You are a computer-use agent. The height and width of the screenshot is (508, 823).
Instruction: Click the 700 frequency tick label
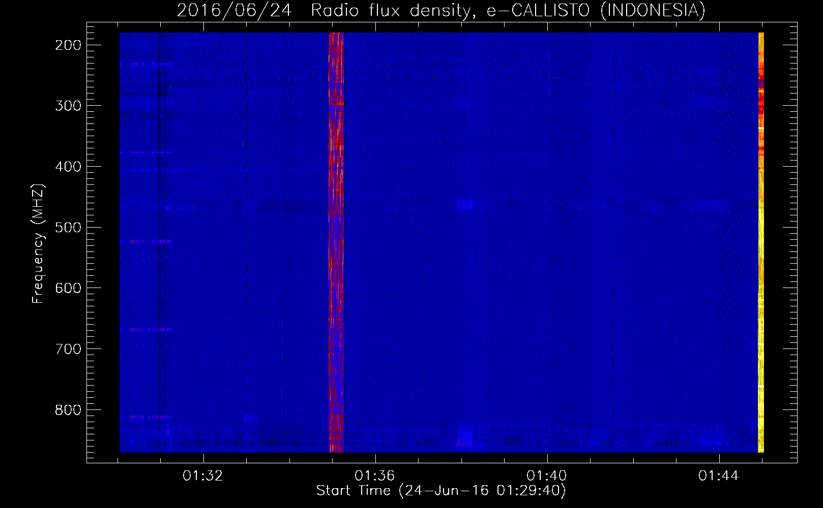tap(68, 349)
